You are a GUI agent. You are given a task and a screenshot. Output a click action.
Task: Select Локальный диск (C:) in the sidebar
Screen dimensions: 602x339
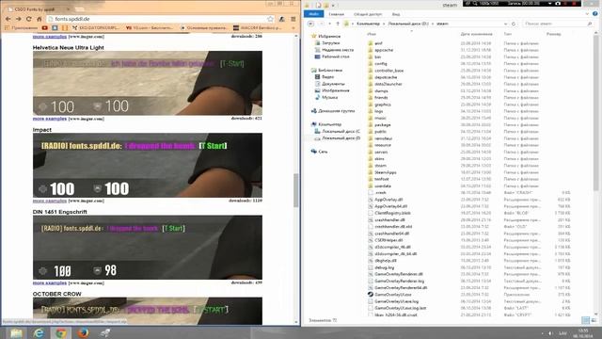341,132
